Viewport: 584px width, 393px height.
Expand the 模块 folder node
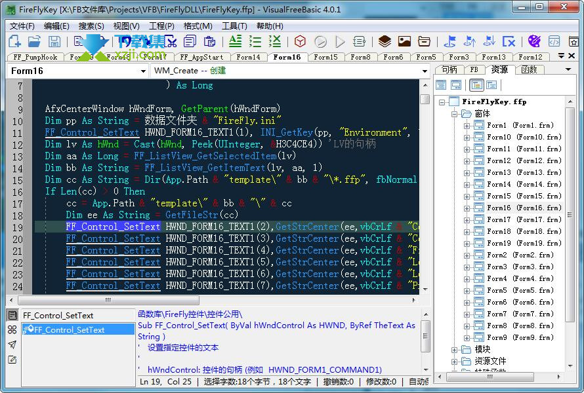[454, 350]
